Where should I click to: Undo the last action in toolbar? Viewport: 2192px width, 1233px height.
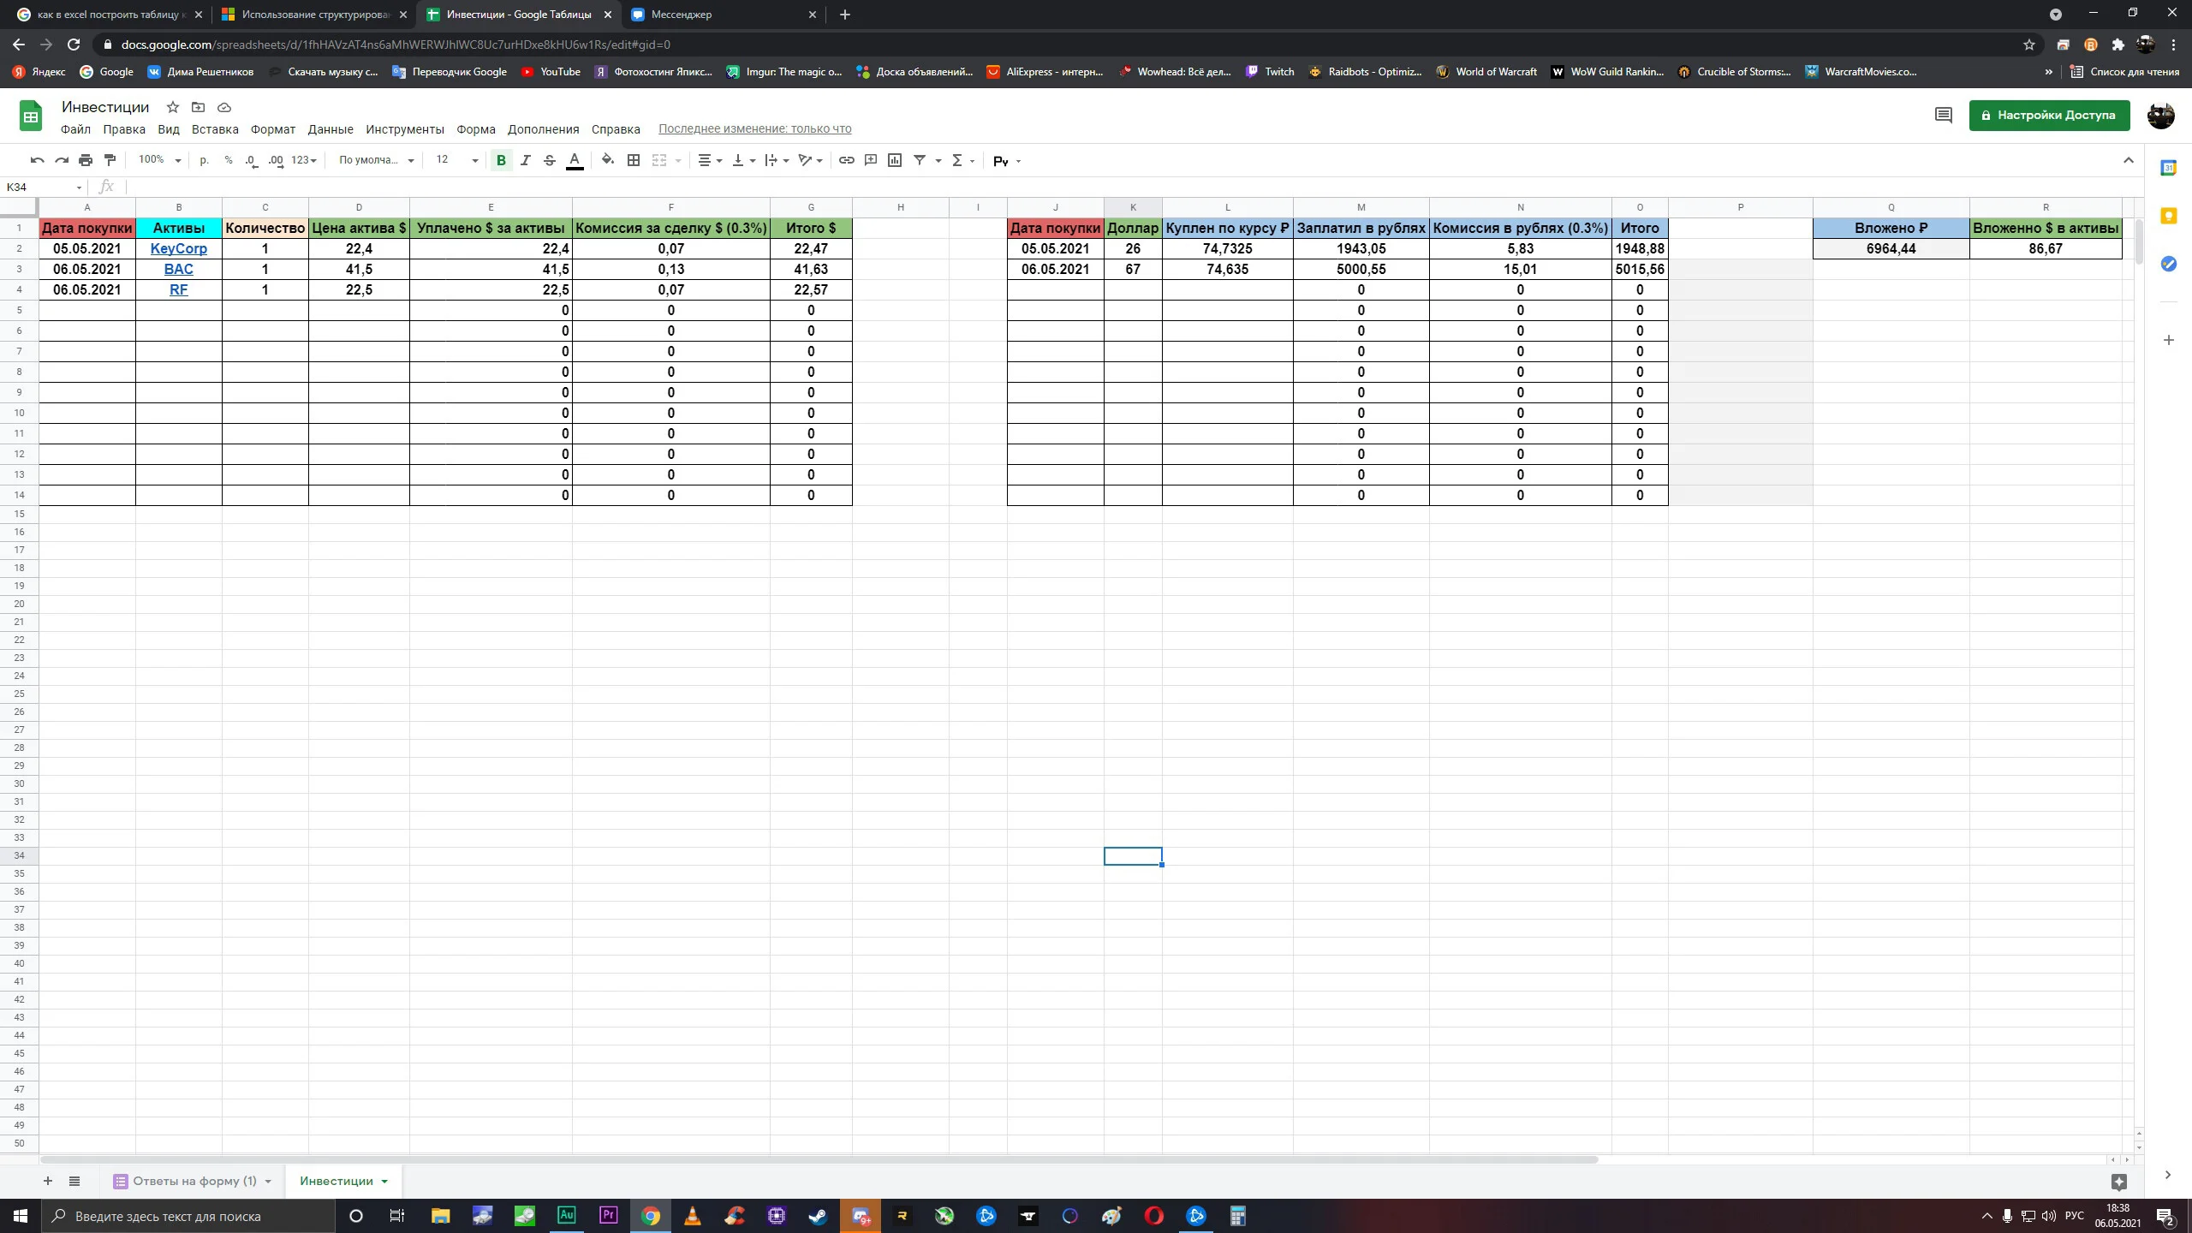coord(37,160)
